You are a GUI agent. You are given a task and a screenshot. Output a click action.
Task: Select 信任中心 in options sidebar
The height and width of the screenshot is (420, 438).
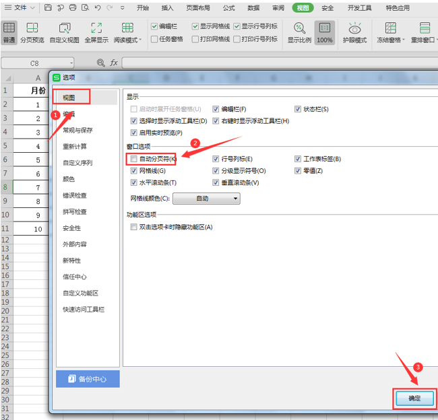[75, 277]
